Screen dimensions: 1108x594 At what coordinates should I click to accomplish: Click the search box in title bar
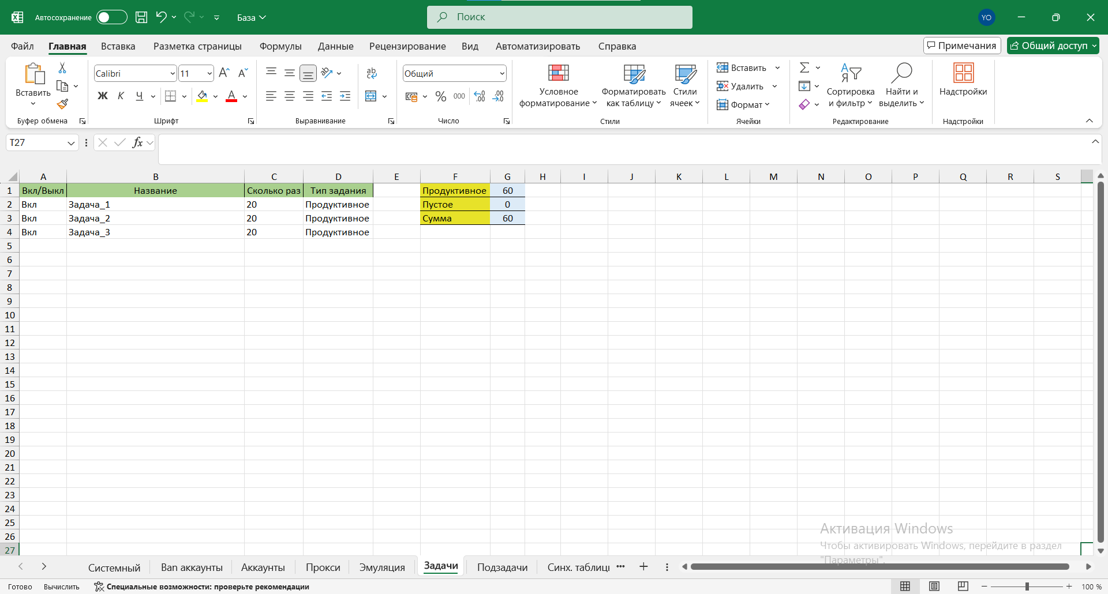pos(560,17)
